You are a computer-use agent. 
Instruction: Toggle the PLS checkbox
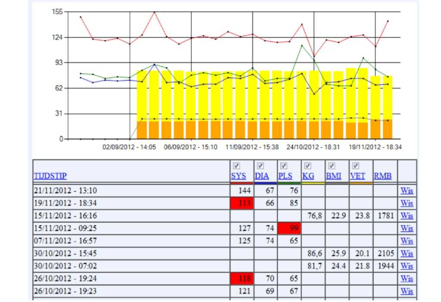click(x=284, y=166)
